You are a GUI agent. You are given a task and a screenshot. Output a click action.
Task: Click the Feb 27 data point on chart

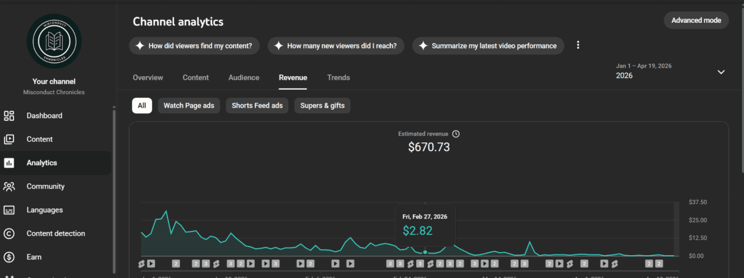pos(425,252)
